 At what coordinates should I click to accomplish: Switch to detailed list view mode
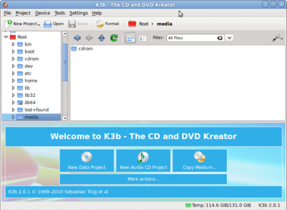pyautogui.click(x=143, y=38)
